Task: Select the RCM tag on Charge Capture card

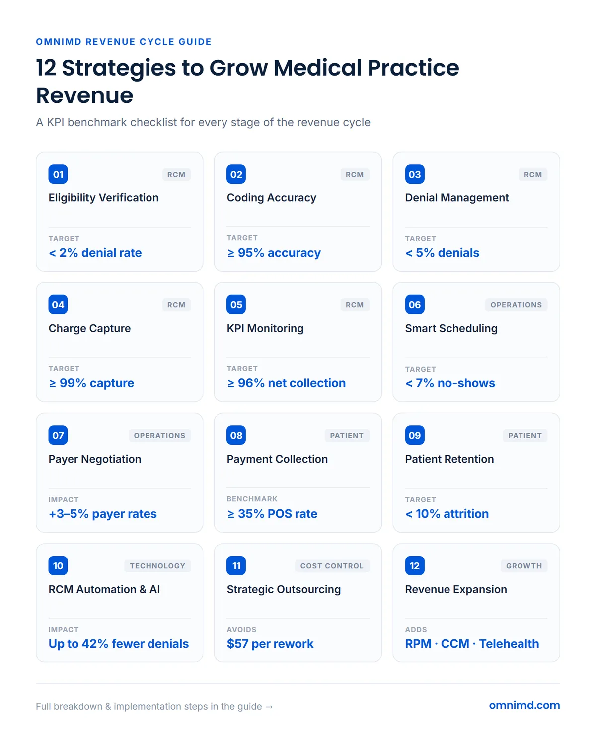Action: (x=176, y=305)
